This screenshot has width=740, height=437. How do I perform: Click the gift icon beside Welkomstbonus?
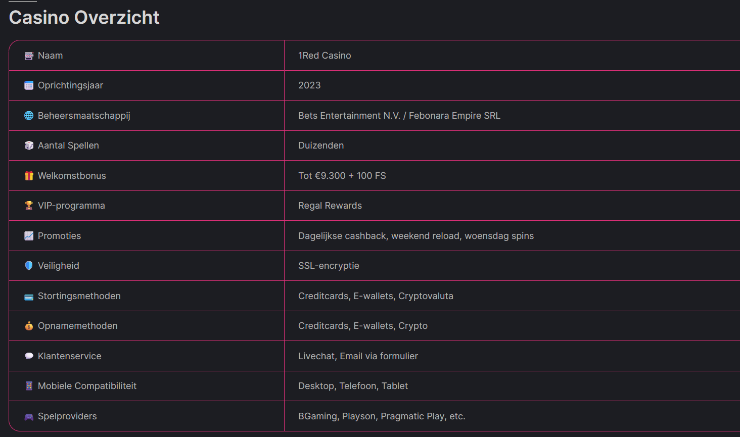[29, 176]
